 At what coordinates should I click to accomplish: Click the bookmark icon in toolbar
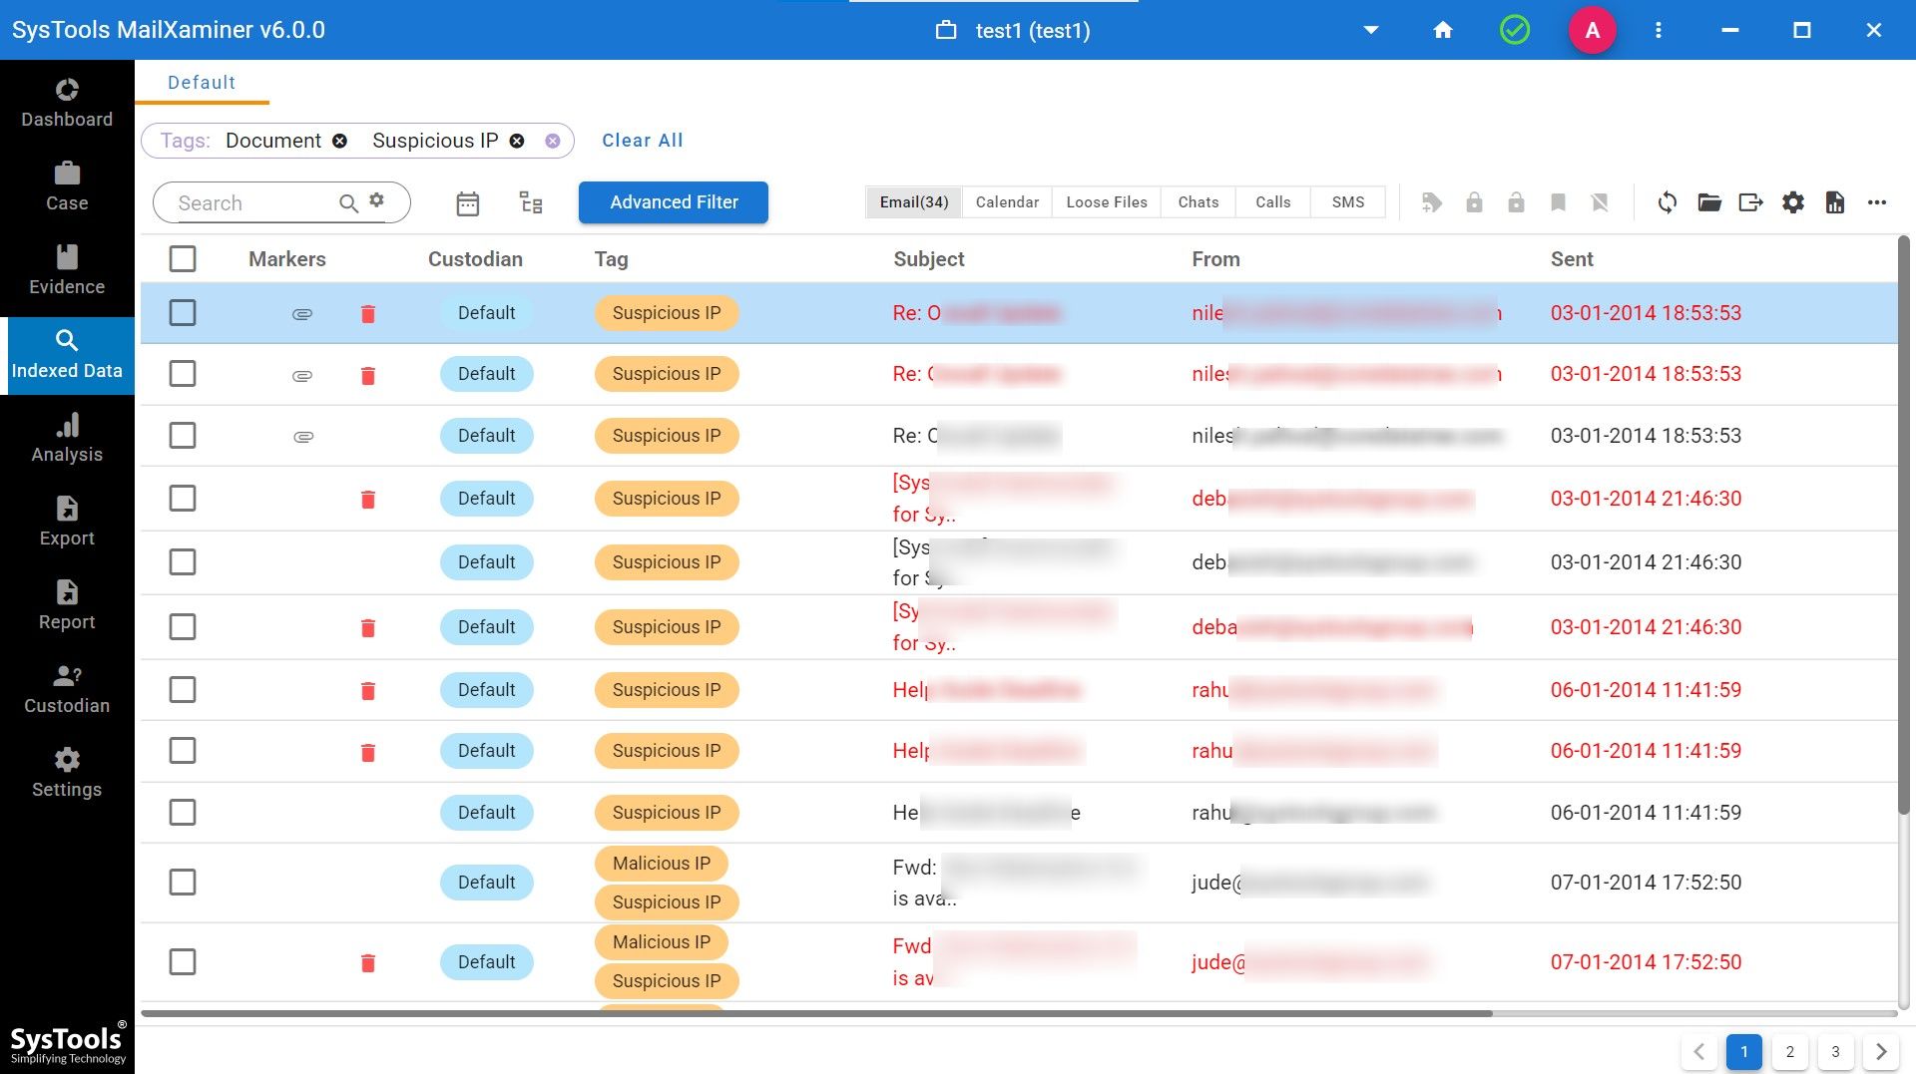[1558, 202]
